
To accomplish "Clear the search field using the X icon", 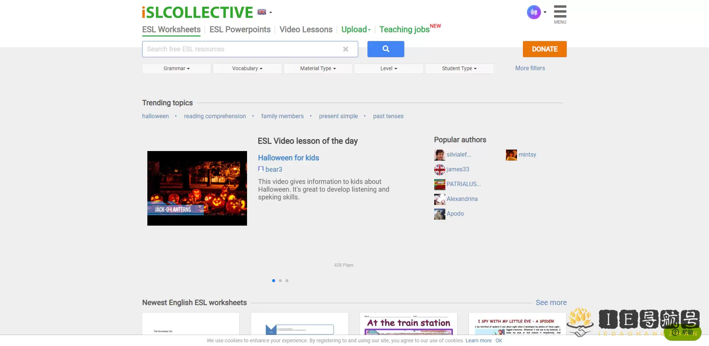I will (346, 49).
